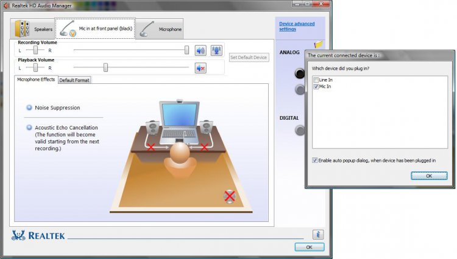Viewport: 457px width, 259px height.
Task: Click the ANALOG label
Action: [289, 52]
